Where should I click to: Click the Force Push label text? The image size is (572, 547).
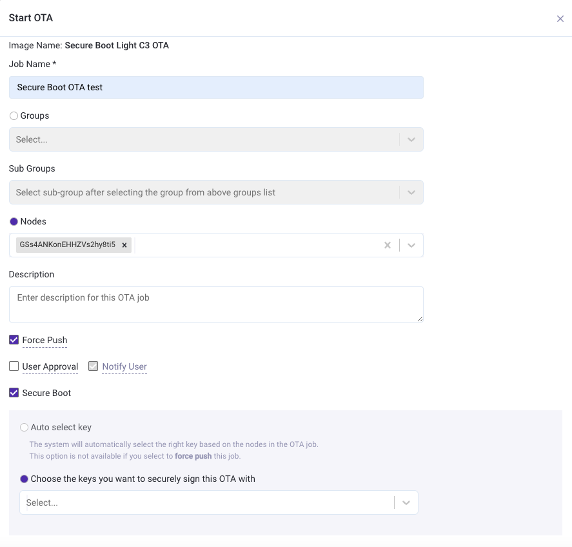point(44,340)
